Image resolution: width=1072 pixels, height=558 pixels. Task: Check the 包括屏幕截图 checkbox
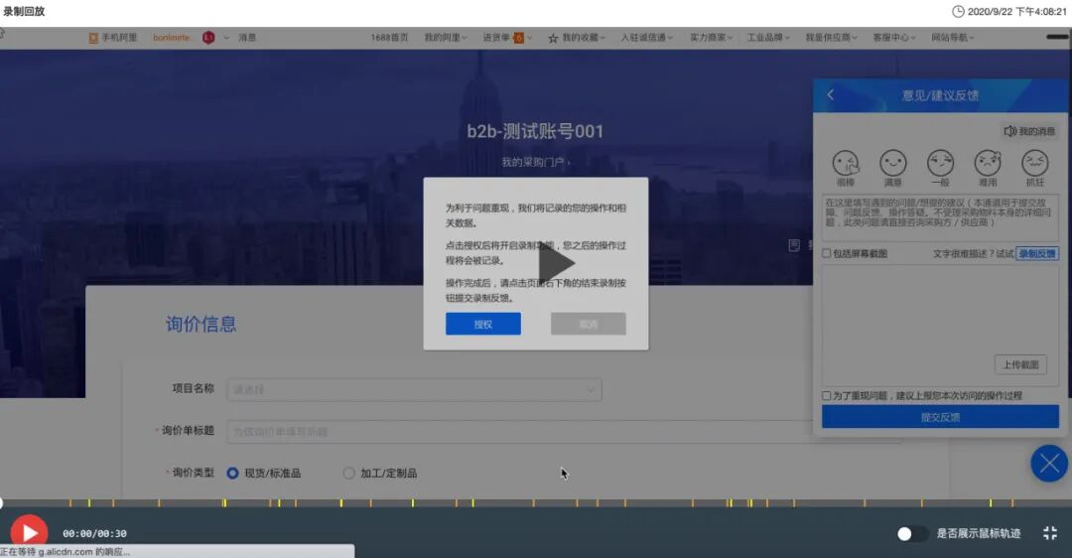click(x=827, y=254)
